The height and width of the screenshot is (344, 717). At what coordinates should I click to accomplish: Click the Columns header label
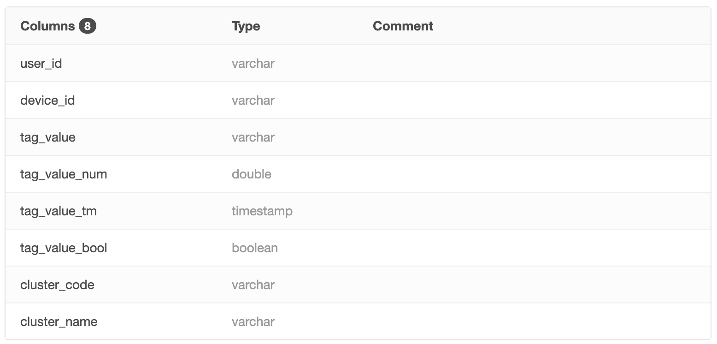(x=47, y=26)
